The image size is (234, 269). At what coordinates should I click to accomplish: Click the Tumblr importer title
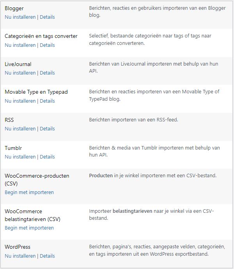pyautogui.click(x=13, y=148)
